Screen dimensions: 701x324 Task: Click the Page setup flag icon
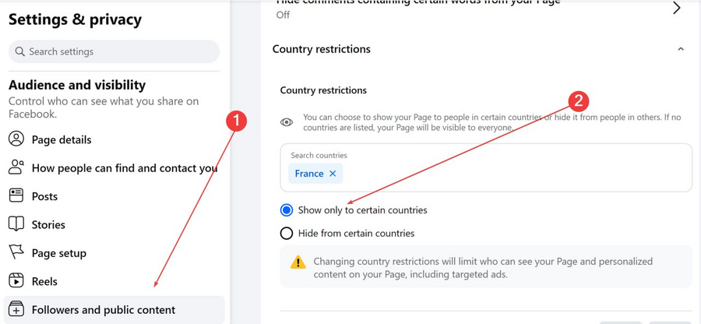pyautogui.click(x=16, y=252)
